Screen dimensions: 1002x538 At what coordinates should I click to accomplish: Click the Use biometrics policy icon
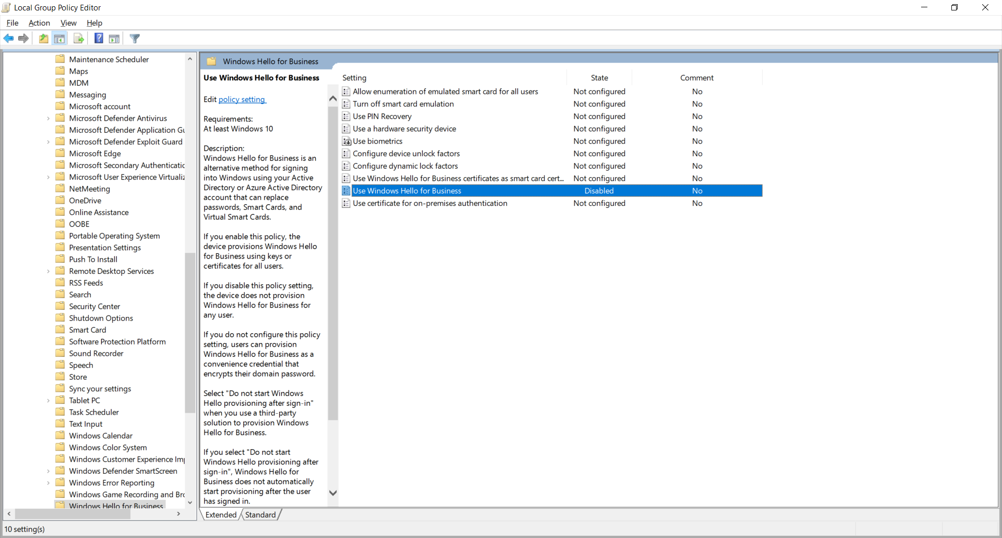point(347,142)
